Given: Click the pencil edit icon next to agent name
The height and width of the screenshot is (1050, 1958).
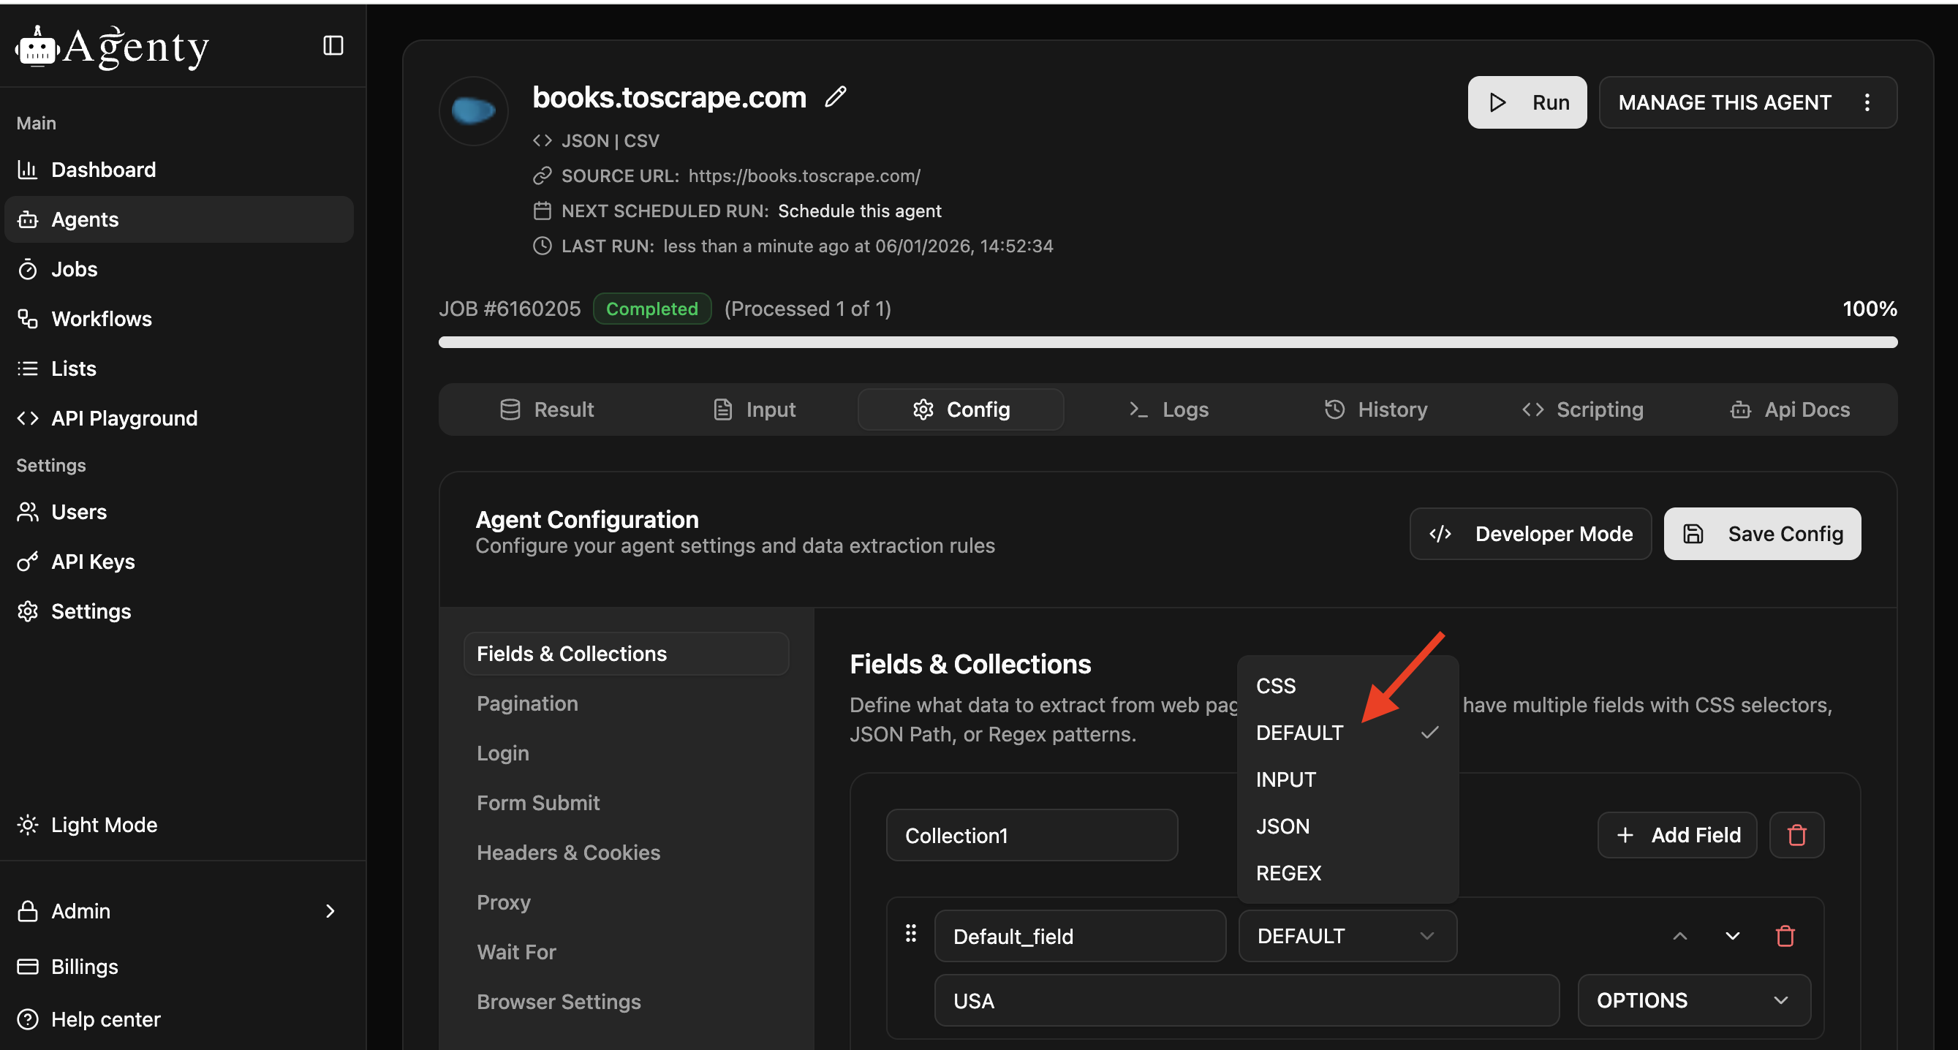Looking at the screenshot, I should click(x=836, y=97).
